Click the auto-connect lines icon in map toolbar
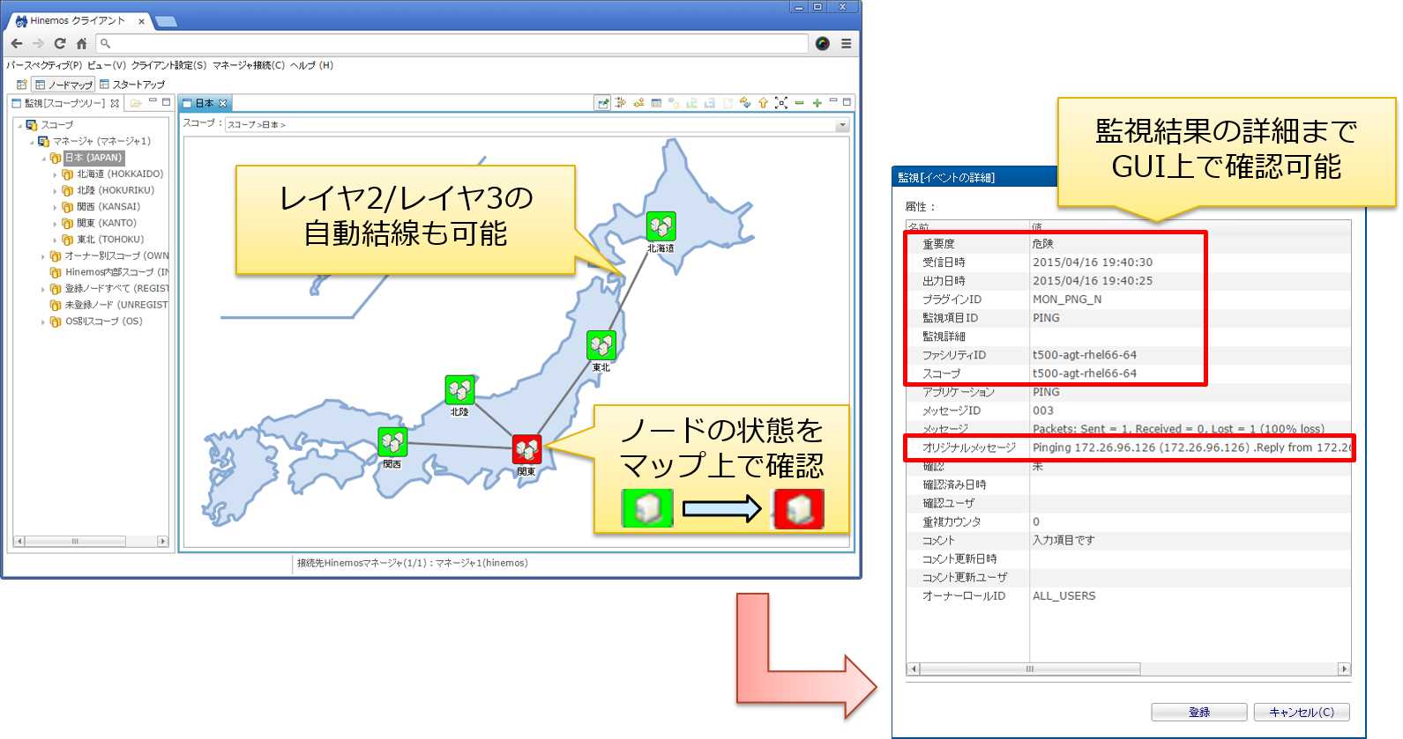 tap(638, 103)
